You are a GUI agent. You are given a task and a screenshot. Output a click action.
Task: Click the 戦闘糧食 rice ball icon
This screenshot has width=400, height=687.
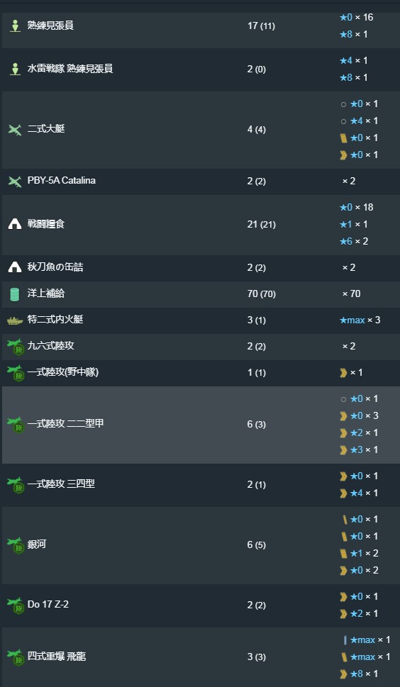coord(15,224)
